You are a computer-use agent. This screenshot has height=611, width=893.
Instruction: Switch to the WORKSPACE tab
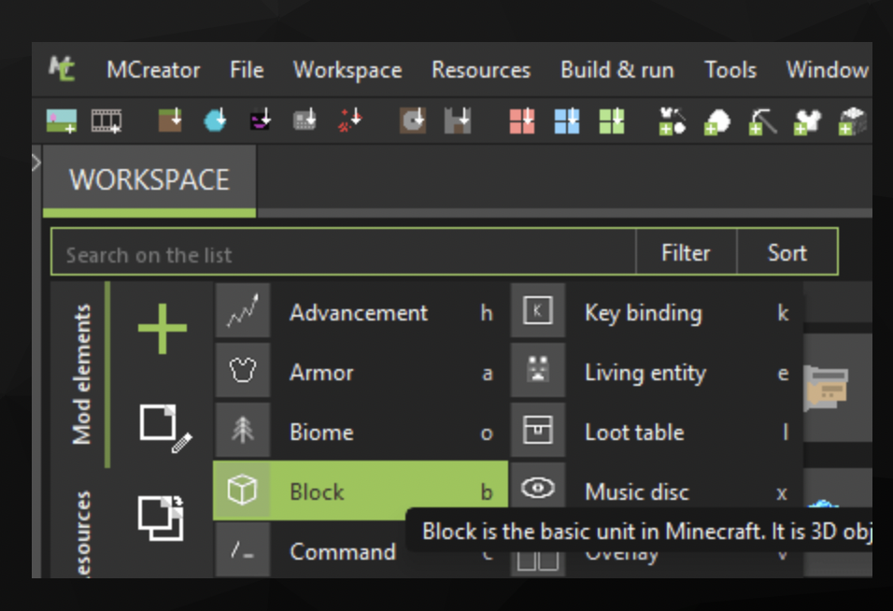pyautogui.click(x=149, y=180)
